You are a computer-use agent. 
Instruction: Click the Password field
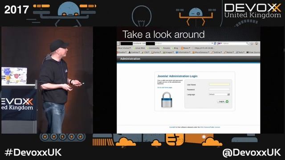coord(219,89)
